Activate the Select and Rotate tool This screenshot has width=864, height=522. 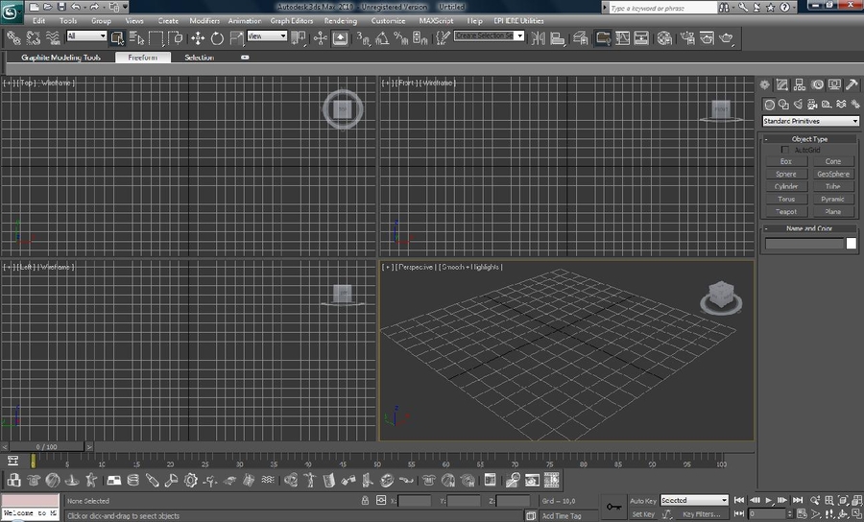(x=217, y=38)
